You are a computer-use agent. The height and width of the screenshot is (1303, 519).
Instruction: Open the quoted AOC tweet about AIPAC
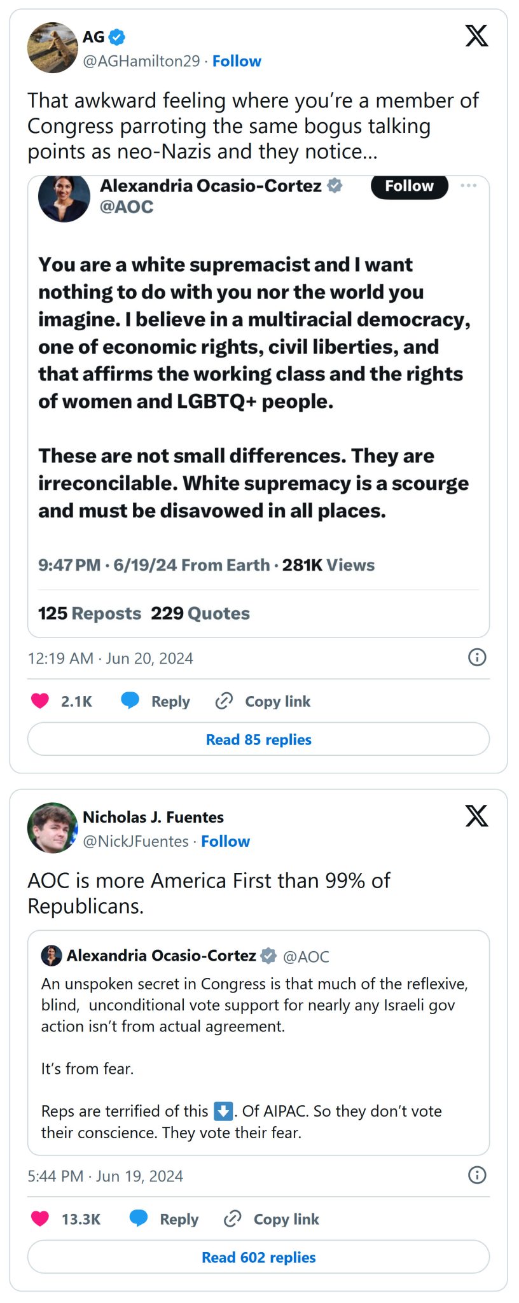tap(258, 1043)
